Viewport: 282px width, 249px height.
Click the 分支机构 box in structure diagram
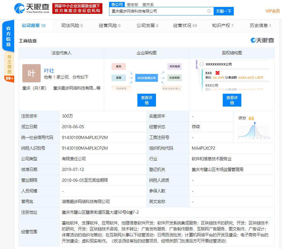(175, 78)
